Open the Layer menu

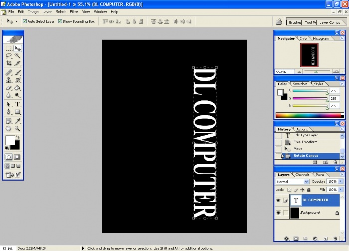coord(47,12)
